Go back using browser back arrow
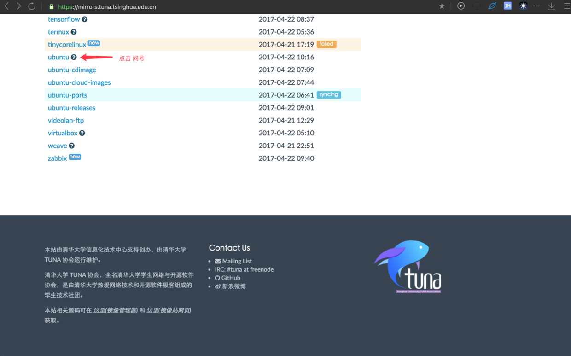This screenshot has height=356, width=571. pos(6,6)
